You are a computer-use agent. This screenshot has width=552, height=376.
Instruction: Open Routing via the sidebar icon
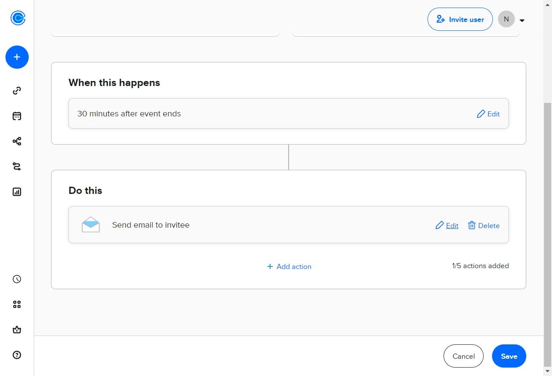click(x=17, y=167)
